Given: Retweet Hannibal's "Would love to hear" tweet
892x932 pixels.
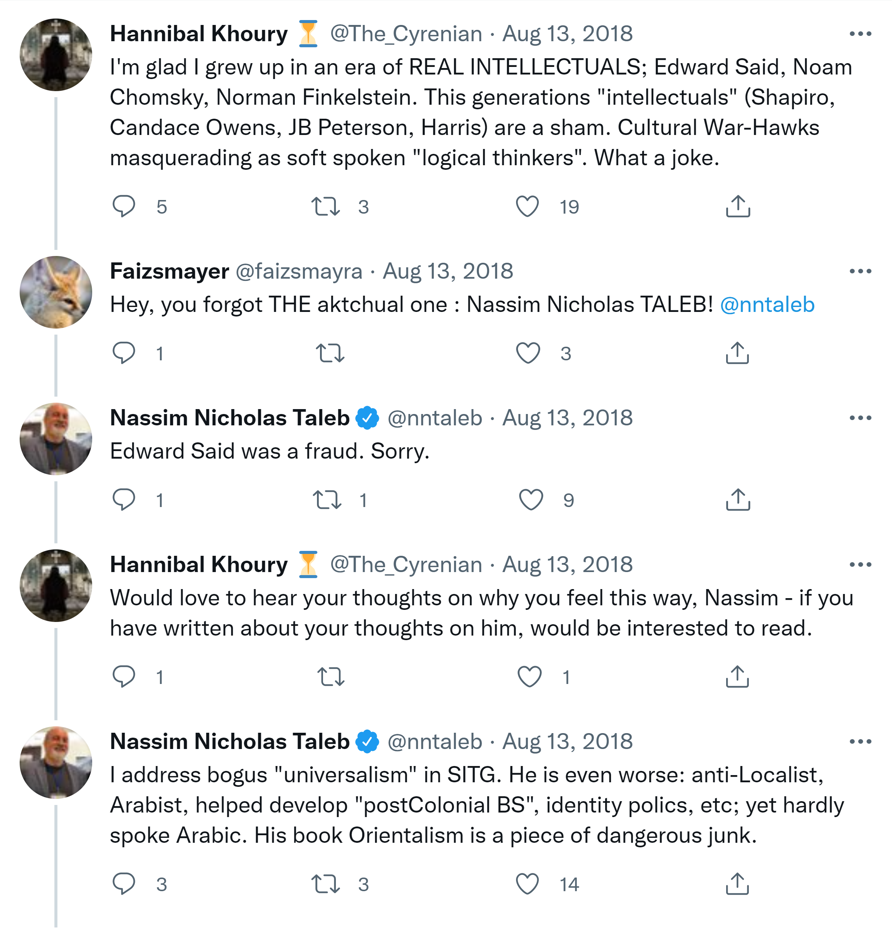Looking at the screenshot, I should pyautogui.click(x=330, y=677).
